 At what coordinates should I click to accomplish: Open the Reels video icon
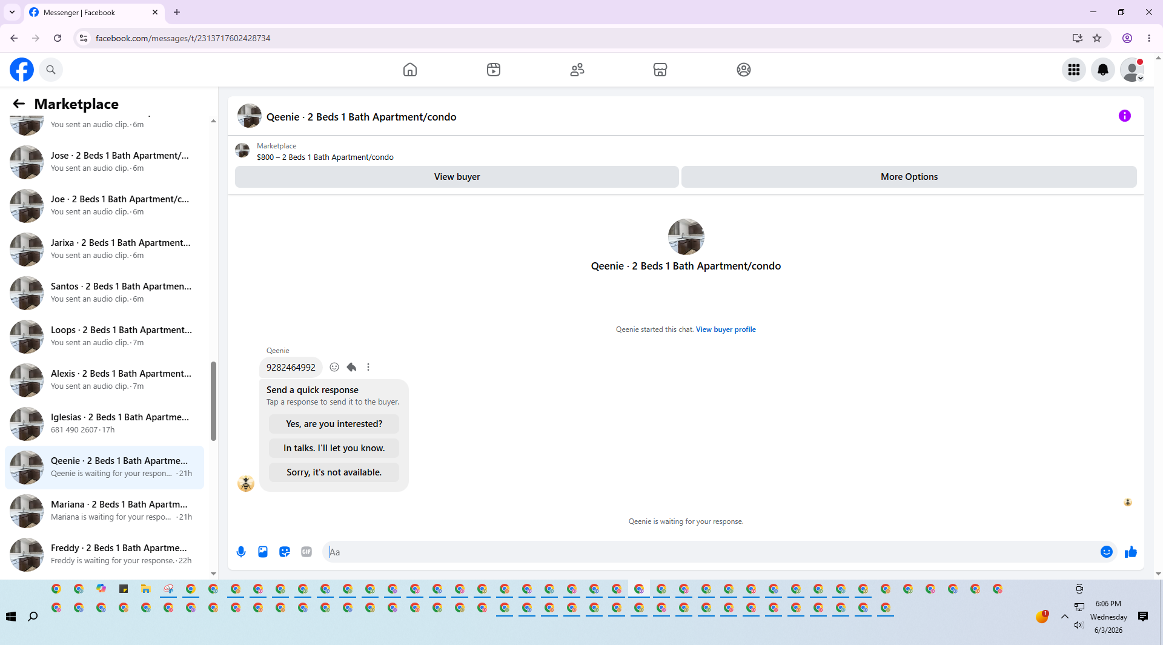point(494,70)
